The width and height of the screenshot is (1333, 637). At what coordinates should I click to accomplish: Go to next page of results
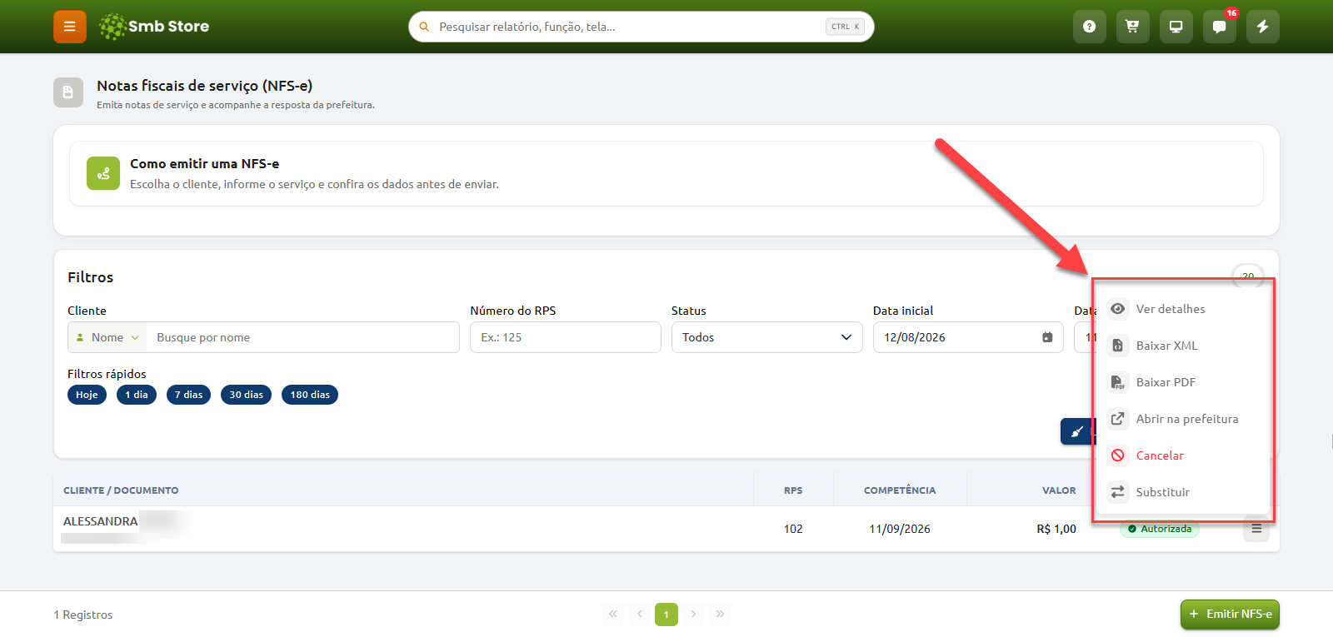[693, 615]
